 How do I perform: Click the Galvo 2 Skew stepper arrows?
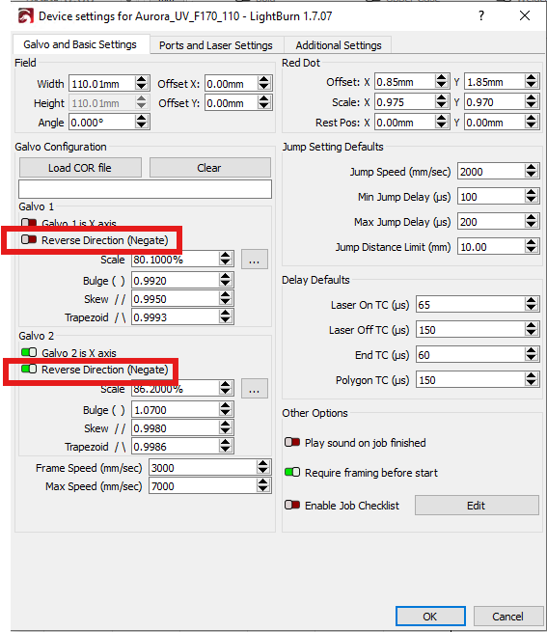(x=226, y=428)
